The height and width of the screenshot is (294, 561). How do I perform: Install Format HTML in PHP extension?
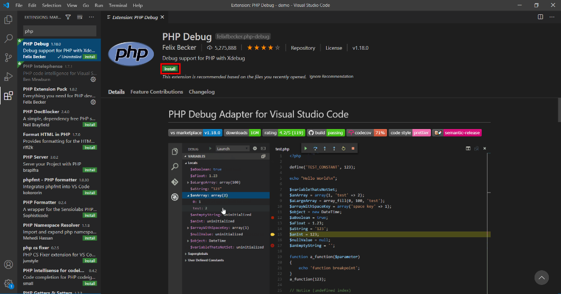90,148
